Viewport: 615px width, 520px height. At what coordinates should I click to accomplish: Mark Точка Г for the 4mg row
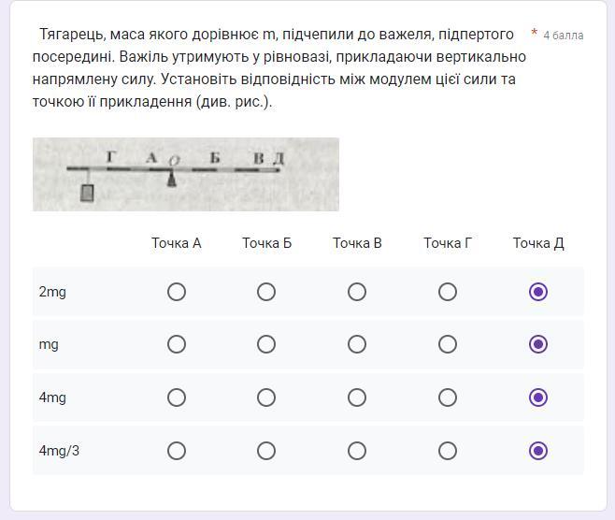(448, 397)
